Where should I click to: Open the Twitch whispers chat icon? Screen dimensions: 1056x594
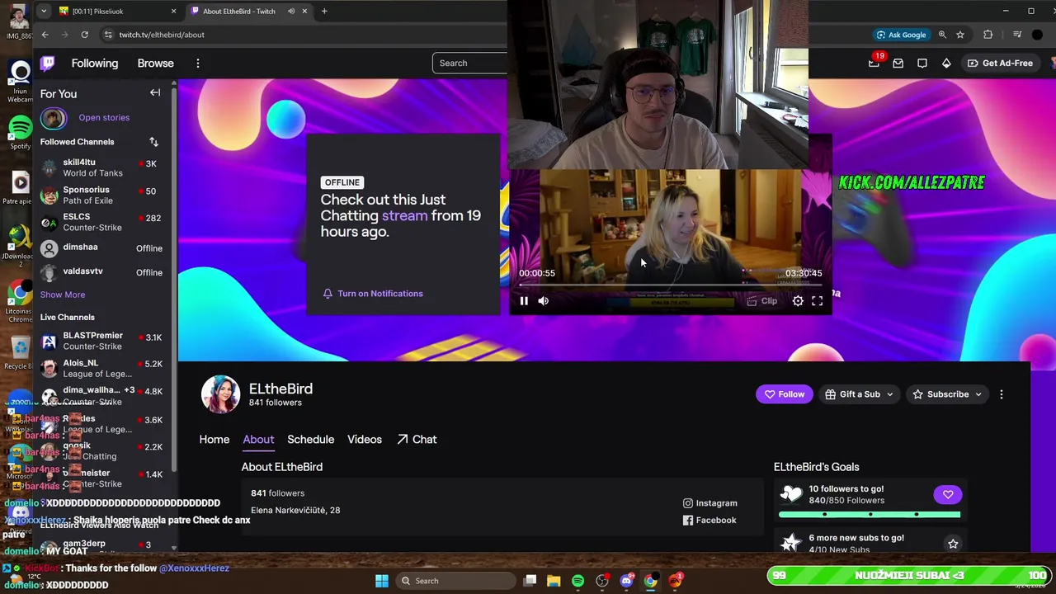[x=922, y=63]
